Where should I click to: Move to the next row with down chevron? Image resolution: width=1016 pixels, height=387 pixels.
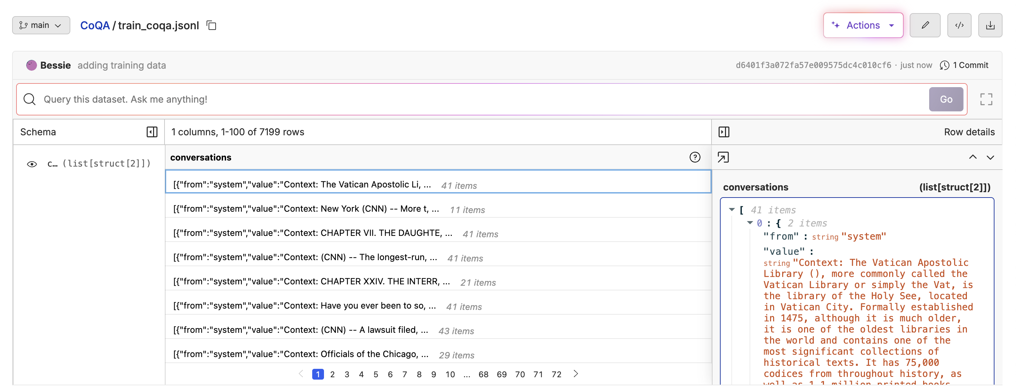pos(990,157)
